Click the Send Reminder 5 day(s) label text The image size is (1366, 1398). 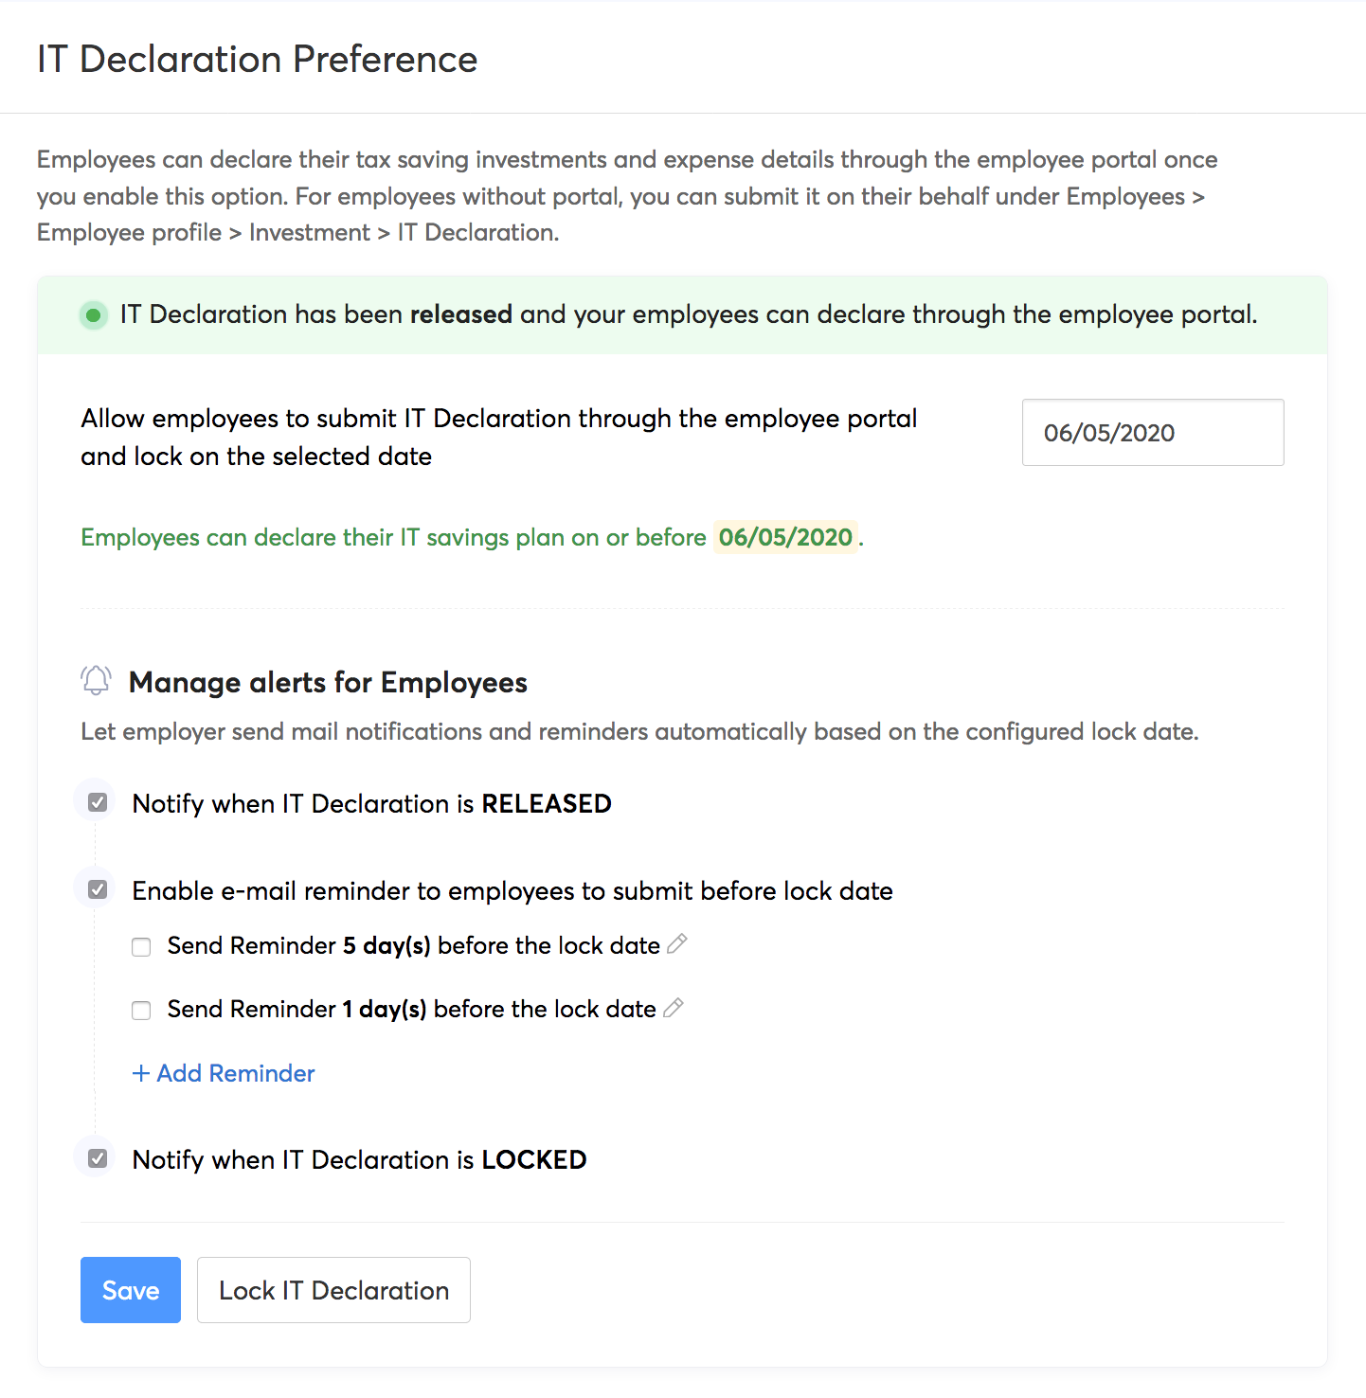(x=413, y=945)
